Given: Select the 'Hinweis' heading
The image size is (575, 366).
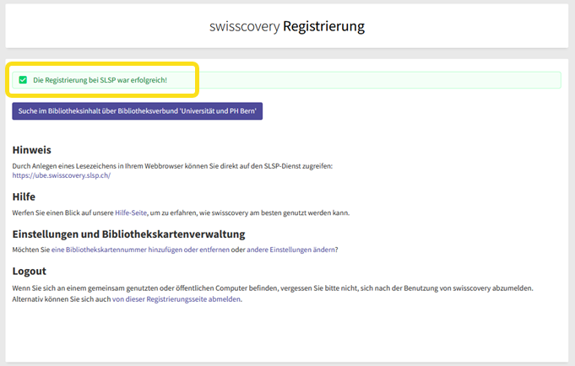Looking at the screenshot, I should pyautogui.click(x=31, y=150).
